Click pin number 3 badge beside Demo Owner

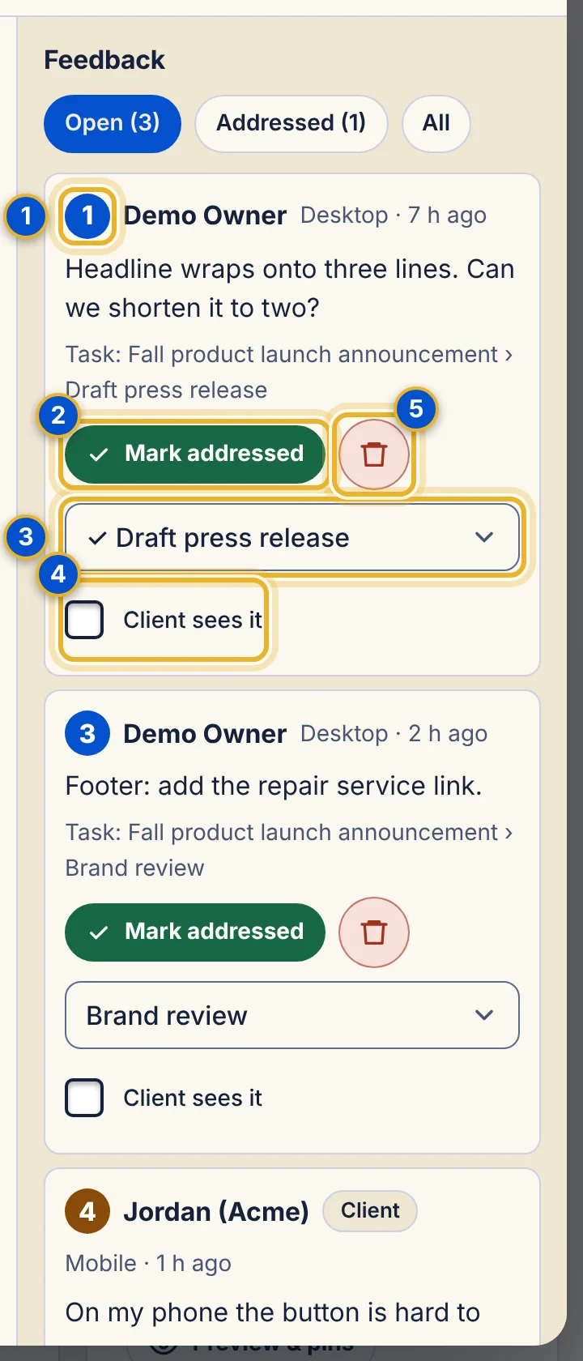click(x=87, y=734)
